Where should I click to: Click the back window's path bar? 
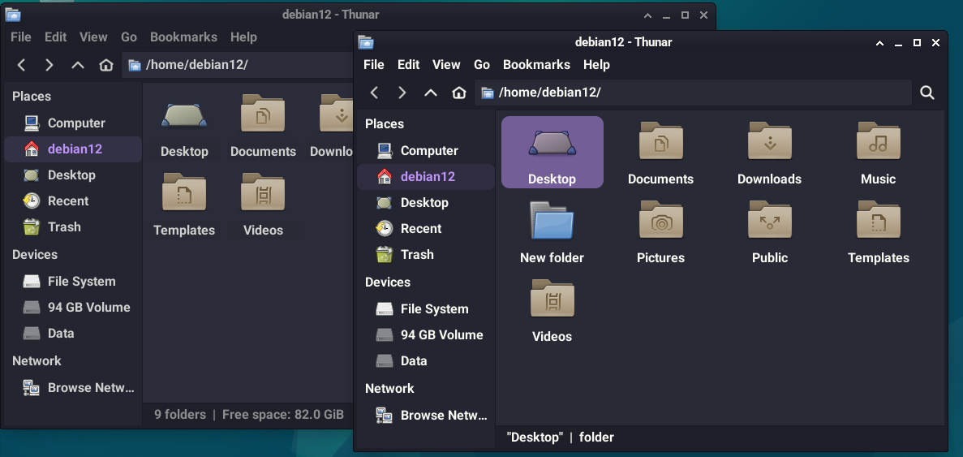tap(238, 64)
